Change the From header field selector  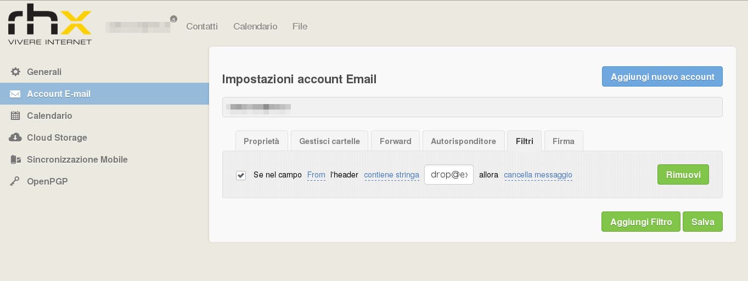pos(316,175)
